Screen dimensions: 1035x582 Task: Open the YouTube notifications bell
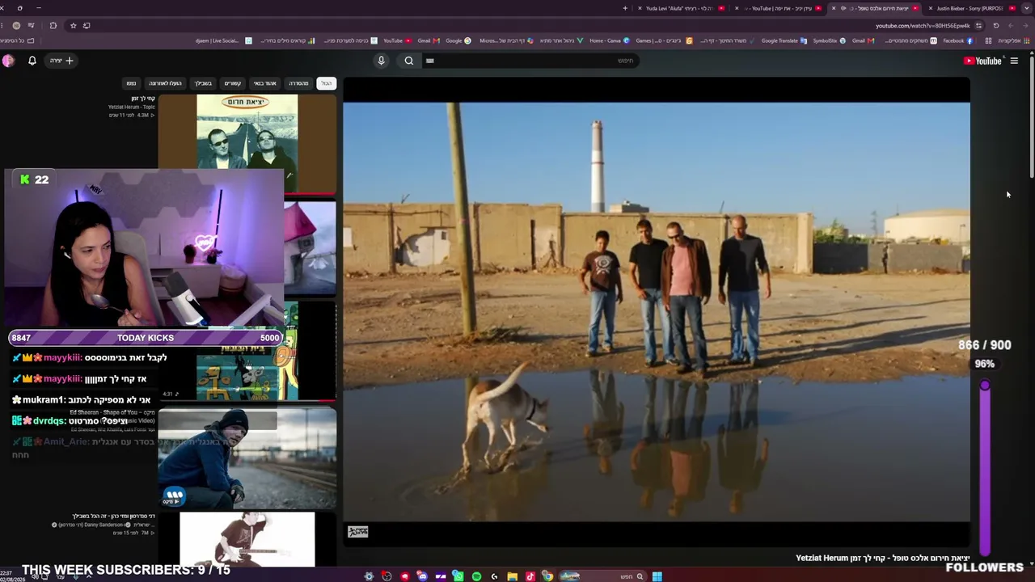point(32,61)
